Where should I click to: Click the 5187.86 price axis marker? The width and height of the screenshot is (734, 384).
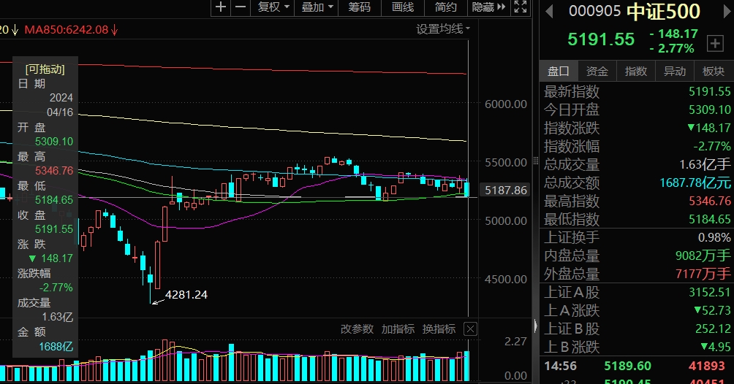point(506,191)
